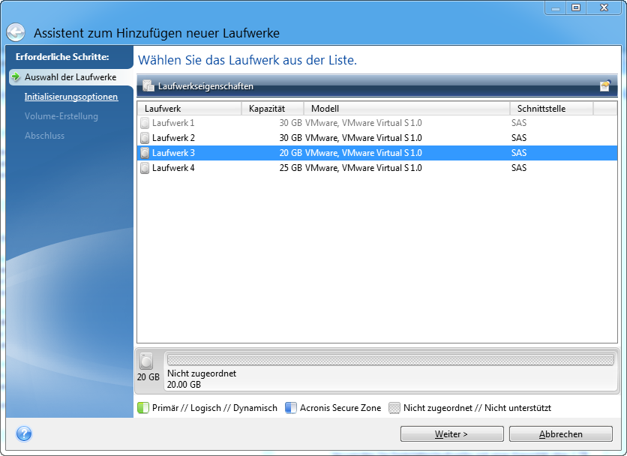Click the disk icon of highlighted Laufwerk 3
The image size is (627, 456).
point(145,153)
